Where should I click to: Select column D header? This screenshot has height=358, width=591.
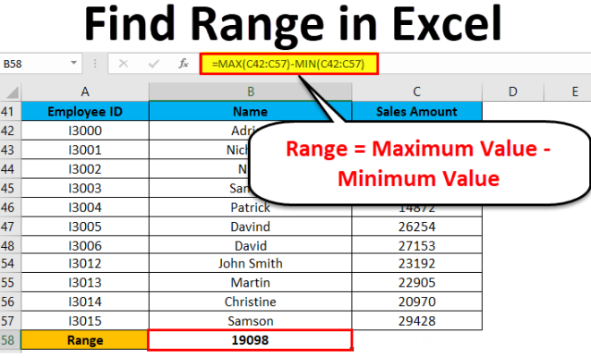coord(513,91)
